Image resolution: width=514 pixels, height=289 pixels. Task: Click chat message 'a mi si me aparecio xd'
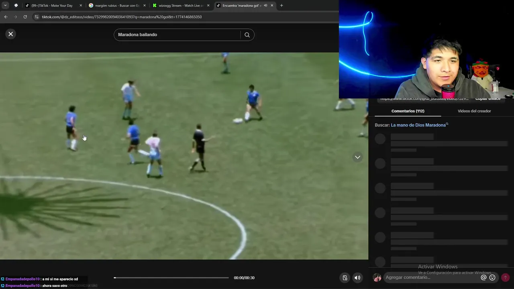(60, 279)
